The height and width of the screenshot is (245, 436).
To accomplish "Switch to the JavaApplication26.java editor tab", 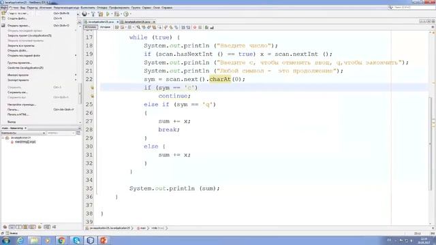I will (x=137, y=22).
